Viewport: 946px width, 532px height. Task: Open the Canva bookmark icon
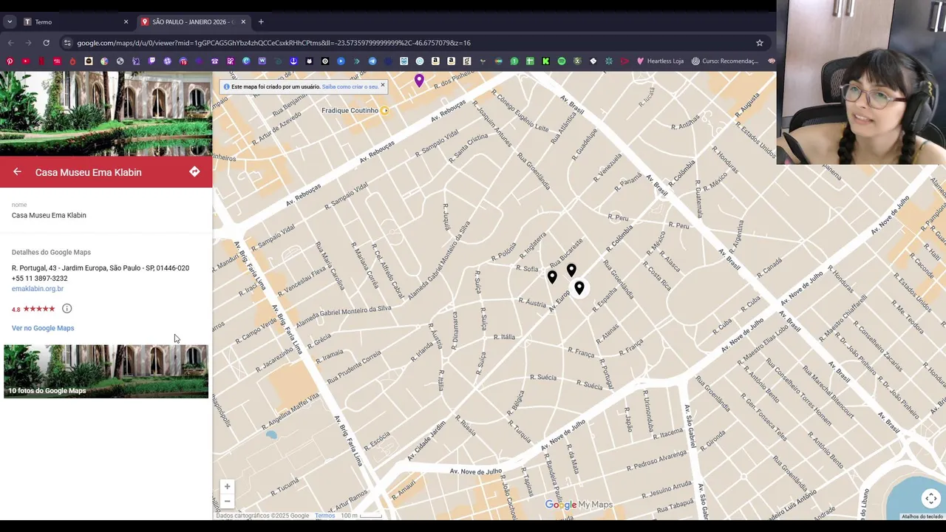(x=246, y=61)
